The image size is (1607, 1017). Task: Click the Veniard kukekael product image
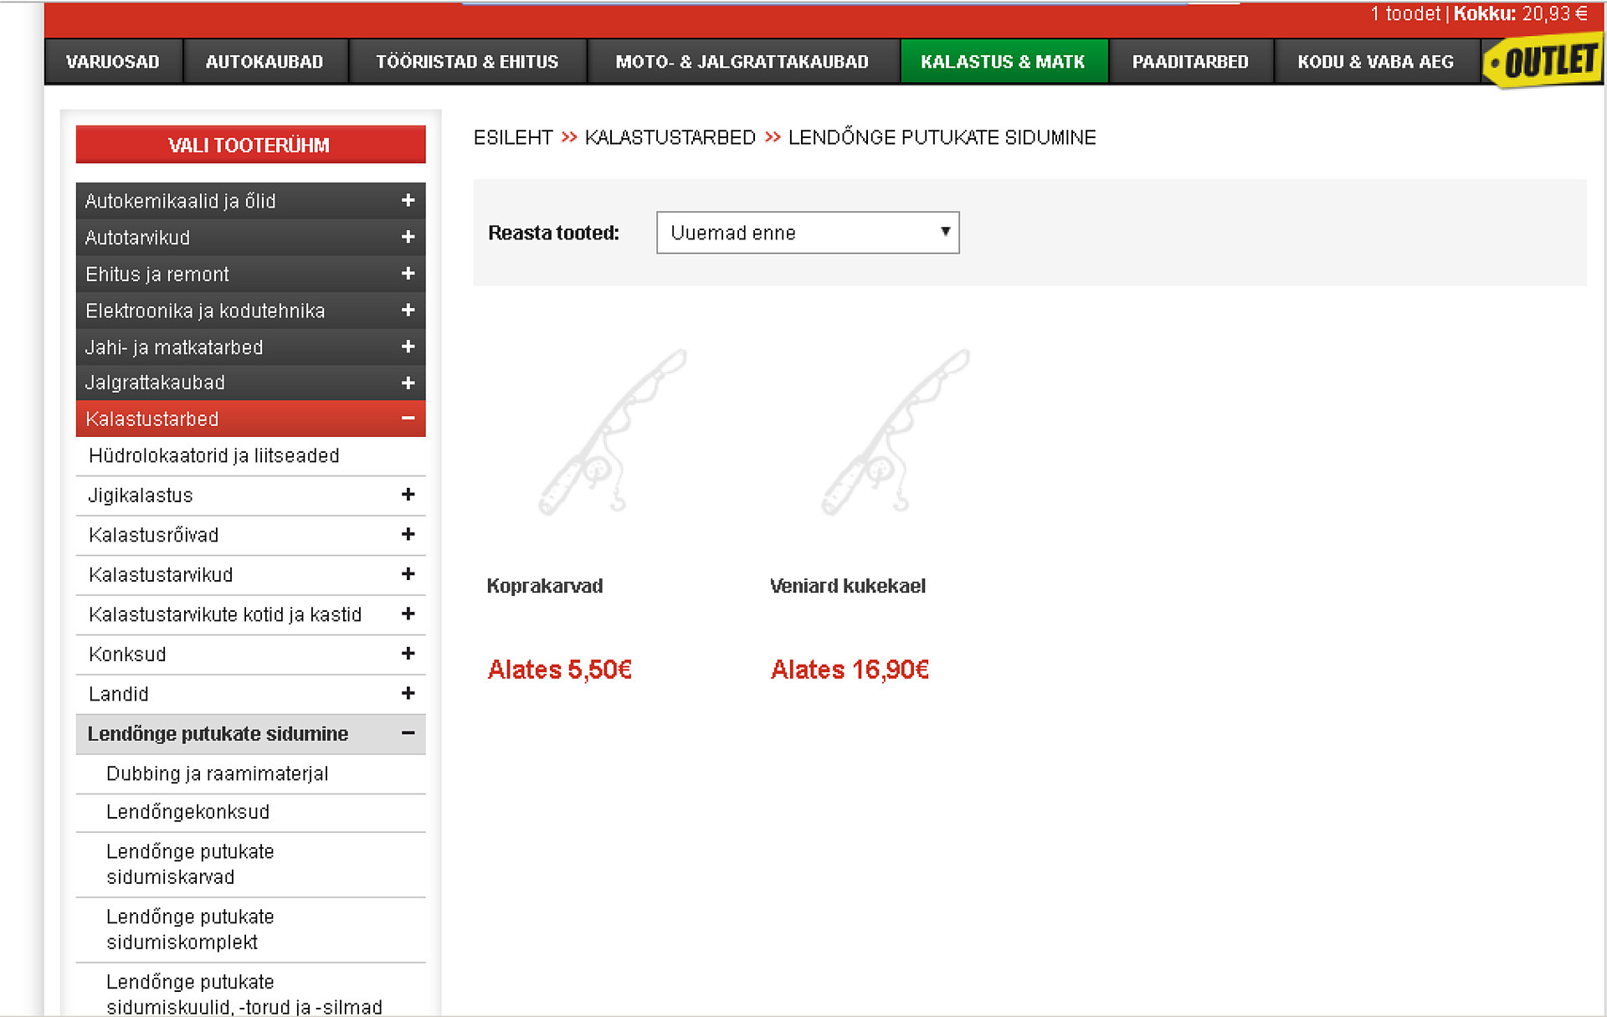pos(895,432)
